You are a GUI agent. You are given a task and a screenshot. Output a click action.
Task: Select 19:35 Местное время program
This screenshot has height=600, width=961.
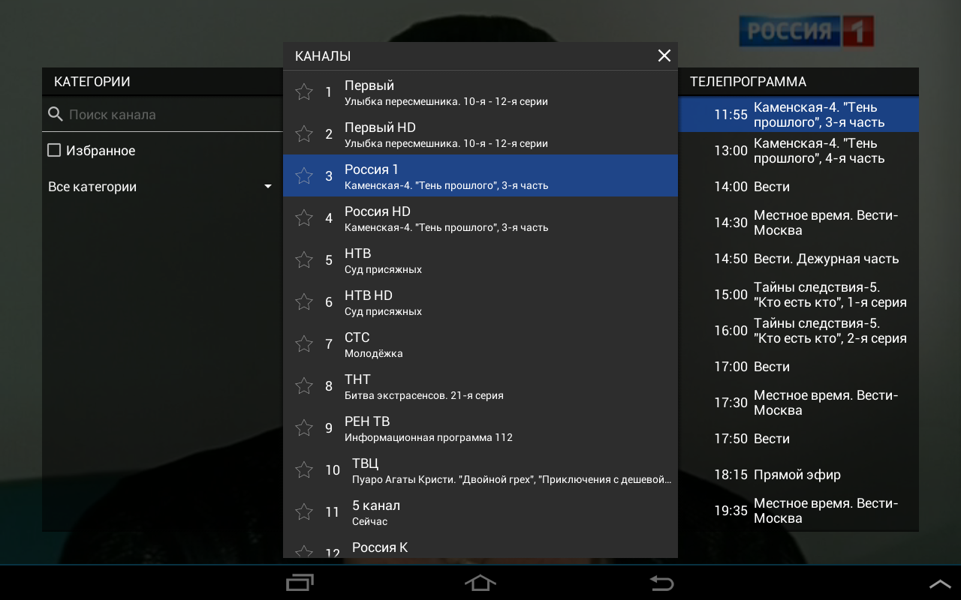click(x=799, y=511)
